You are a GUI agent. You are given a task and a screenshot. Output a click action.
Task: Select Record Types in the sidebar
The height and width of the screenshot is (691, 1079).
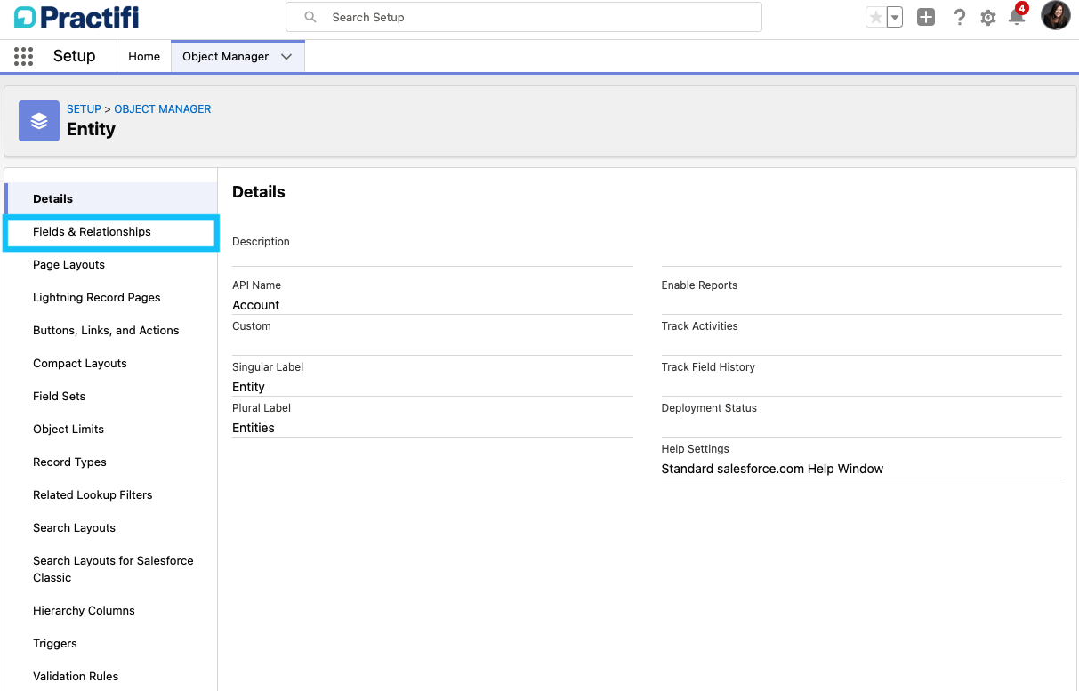[x=69, y=462]
